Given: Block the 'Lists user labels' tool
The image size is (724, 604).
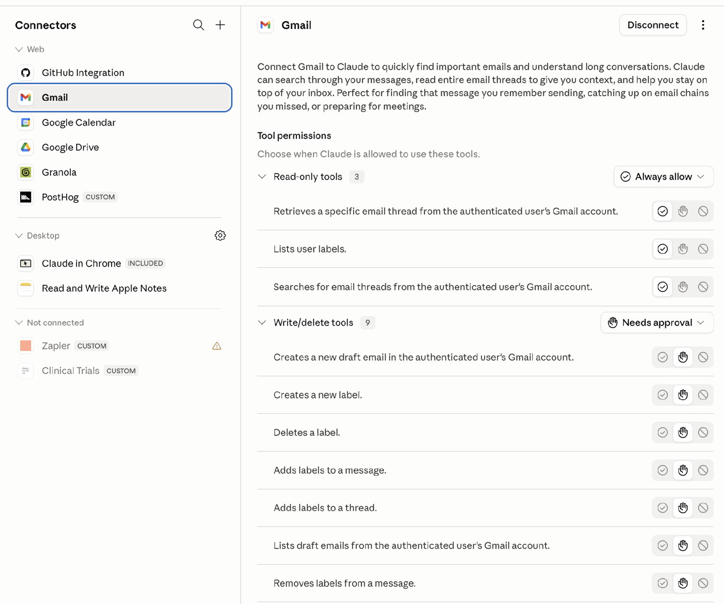Looking at the screenshot, I should [x=703, y=249].
